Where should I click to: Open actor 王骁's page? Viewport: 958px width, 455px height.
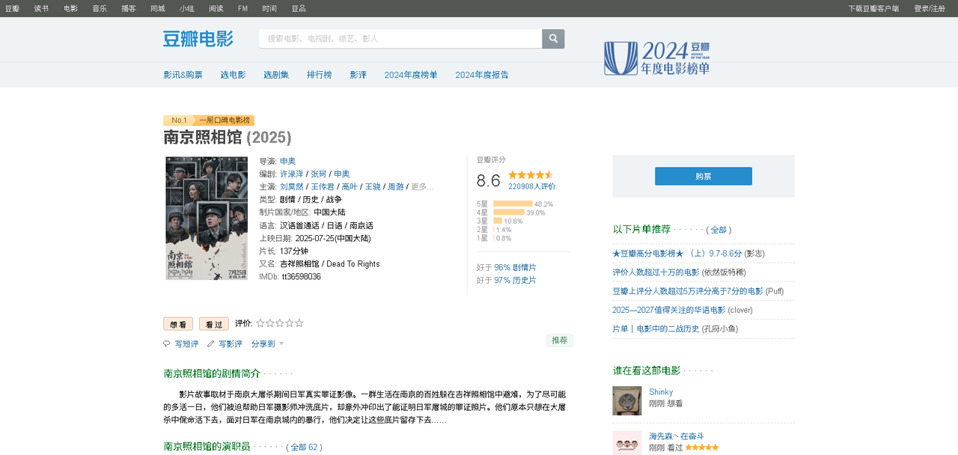tap(373, 186)
